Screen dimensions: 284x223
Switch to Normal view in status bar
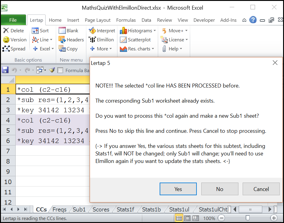[179, 218]
